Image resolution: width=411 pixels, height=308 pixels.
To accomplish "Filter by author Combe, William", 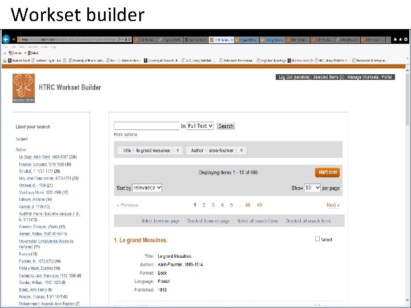I will coord(40,282).
